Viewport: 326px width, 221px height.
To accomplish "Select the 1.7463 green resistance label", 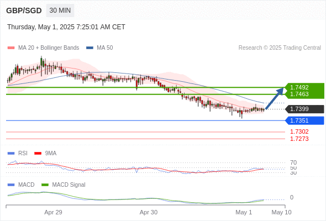I will click(x=299, y=94).
